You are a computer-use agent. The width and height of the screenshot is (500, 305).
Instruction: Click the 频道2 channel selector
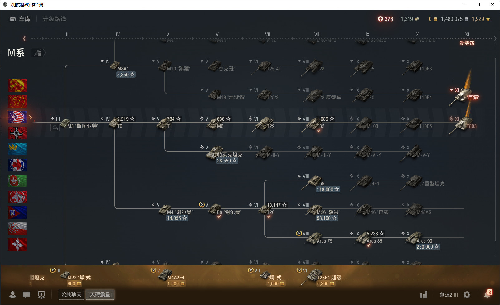[x=449, y=295]
